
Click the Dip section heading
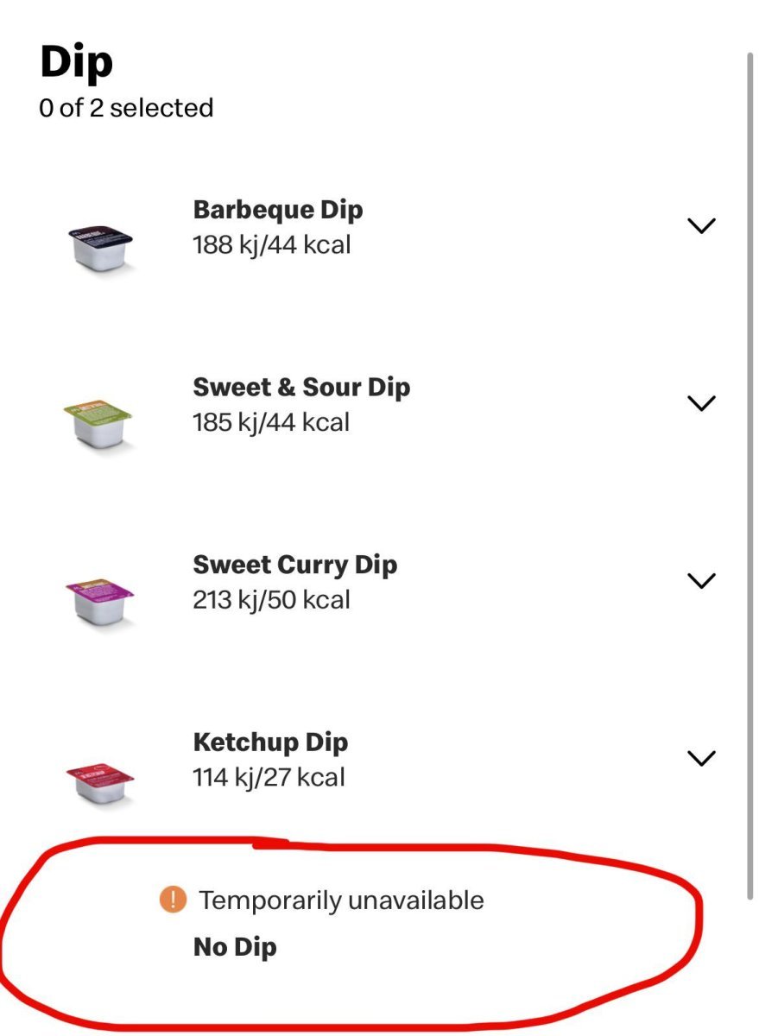pyautogui.click(x=76, y=62)
